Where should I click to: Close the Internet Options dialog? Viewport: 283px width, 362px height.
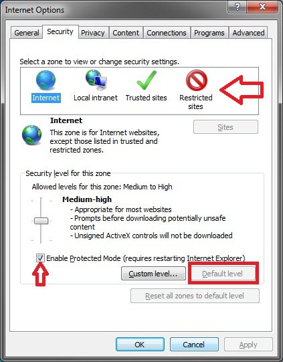pyautogui.click(x=262, y=7)
